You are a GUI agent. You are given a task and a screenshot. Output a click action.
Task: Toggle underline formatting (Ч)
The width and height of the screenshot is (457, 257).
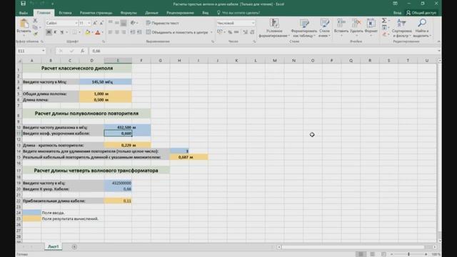61,32
